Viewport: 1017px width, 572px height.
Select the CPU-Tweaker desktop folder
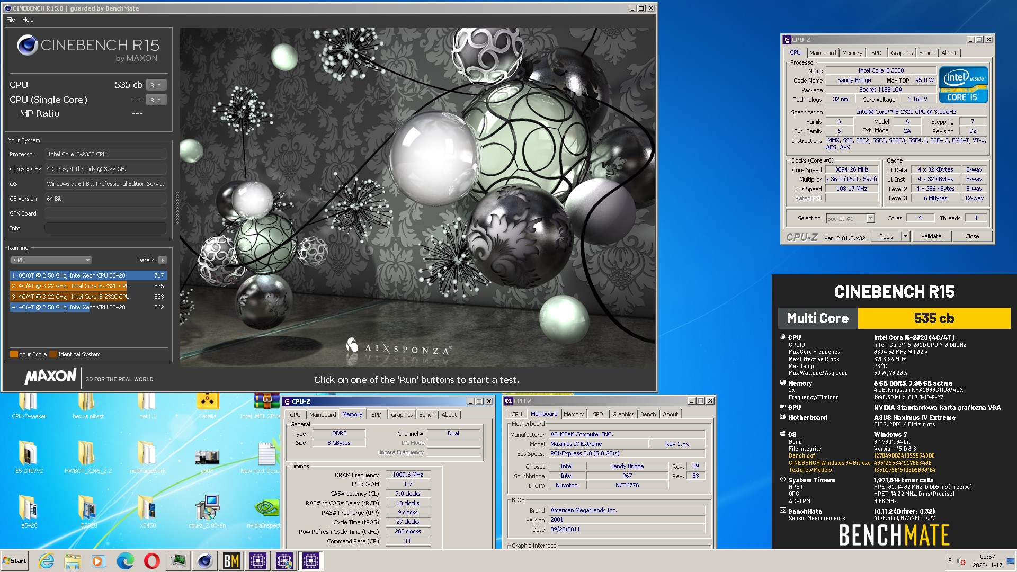click(29, 407)
